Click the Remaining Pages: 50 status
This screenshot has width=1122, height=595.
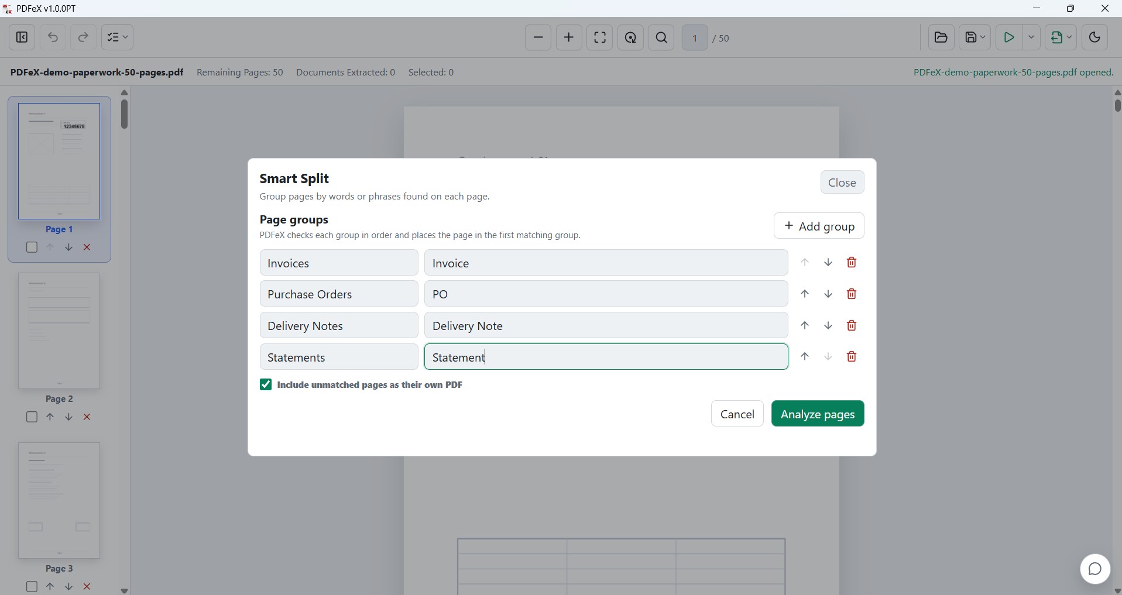point(240,73)
